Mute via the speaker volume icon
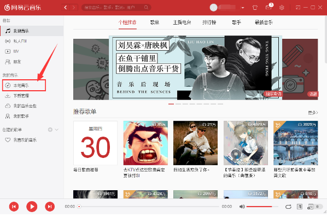The image size is (327, 217). pyautogui.click(x=242, y=207)
